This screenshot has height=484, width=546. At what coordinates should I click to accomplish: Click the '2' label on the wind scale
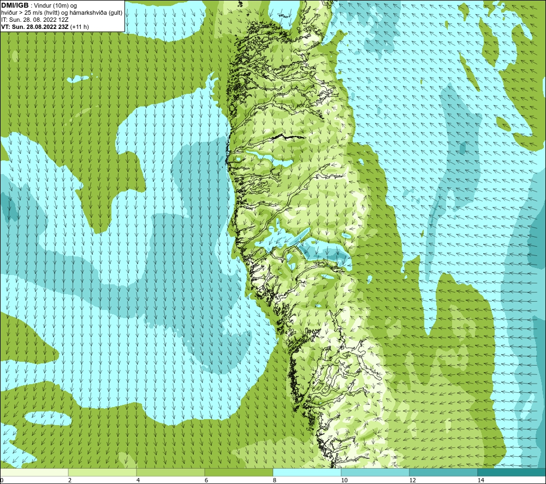click(70, 481)
